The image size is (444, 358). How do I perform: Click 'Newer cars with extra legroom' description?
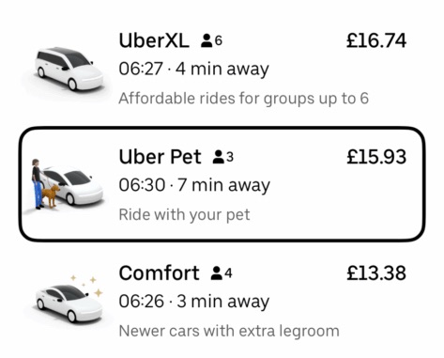229,331
